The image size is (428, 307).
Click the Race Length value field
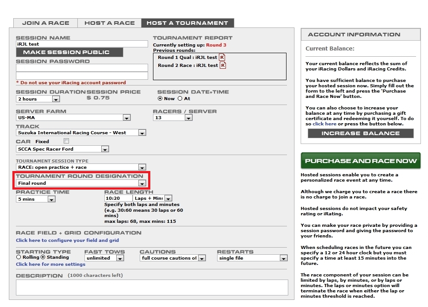tap(118, 198)
